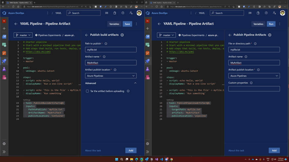
Task: Click YAML breadcrumb in left window
Action: point(58,13)
